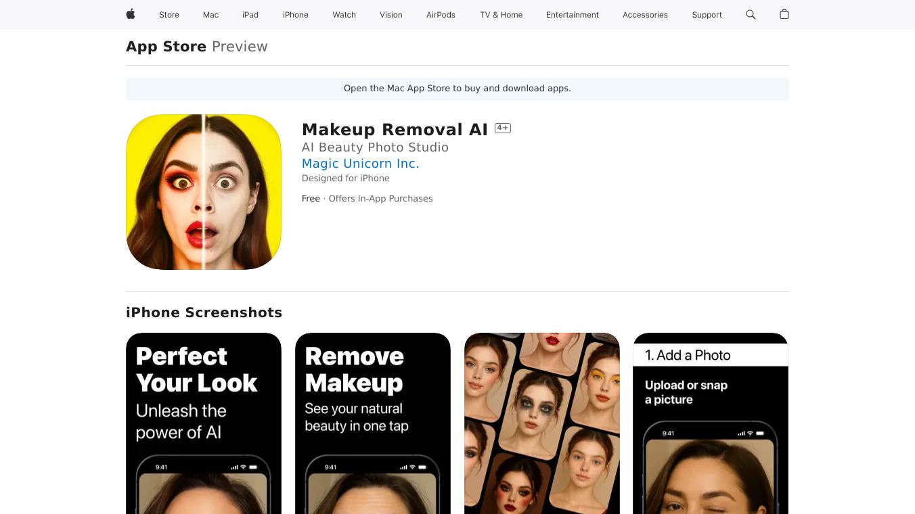Open the Entertainment menu item
This screenshot has width=915, height=514.
573,15
